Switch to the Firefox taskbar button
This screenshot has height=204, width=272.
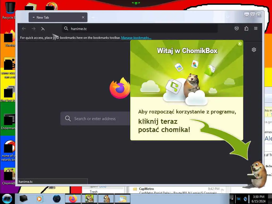73,199
